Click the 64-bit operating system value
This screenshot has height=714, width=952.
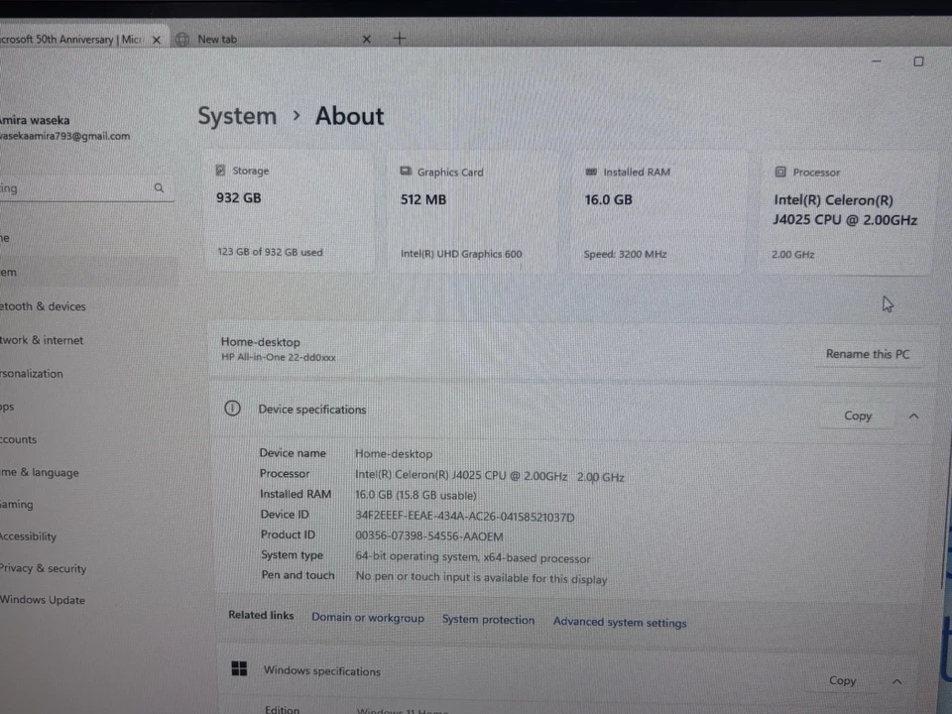tap(472, 557)
